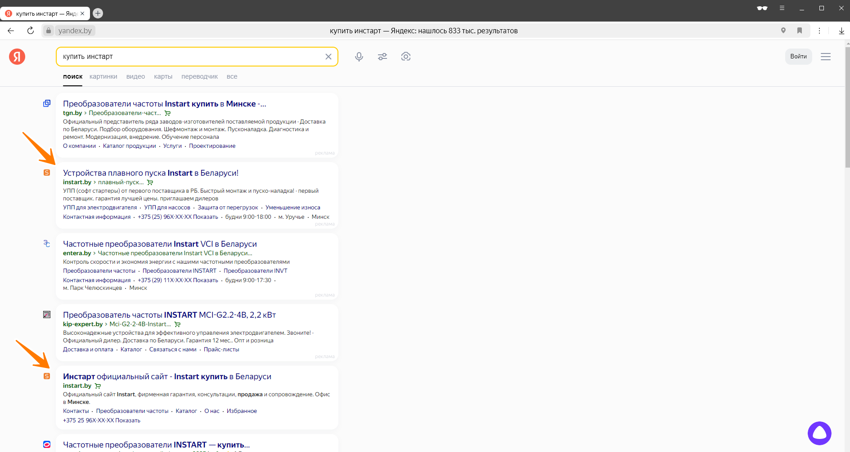Click 'Проектирование' sitelink
Image resolution: width=850 pixels, height=452 pixels.
(x=212, y=146)
